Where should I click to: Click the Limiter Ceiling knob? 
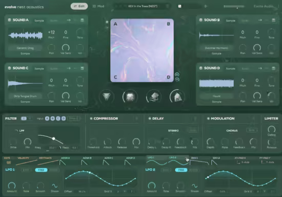click(272, 129)
